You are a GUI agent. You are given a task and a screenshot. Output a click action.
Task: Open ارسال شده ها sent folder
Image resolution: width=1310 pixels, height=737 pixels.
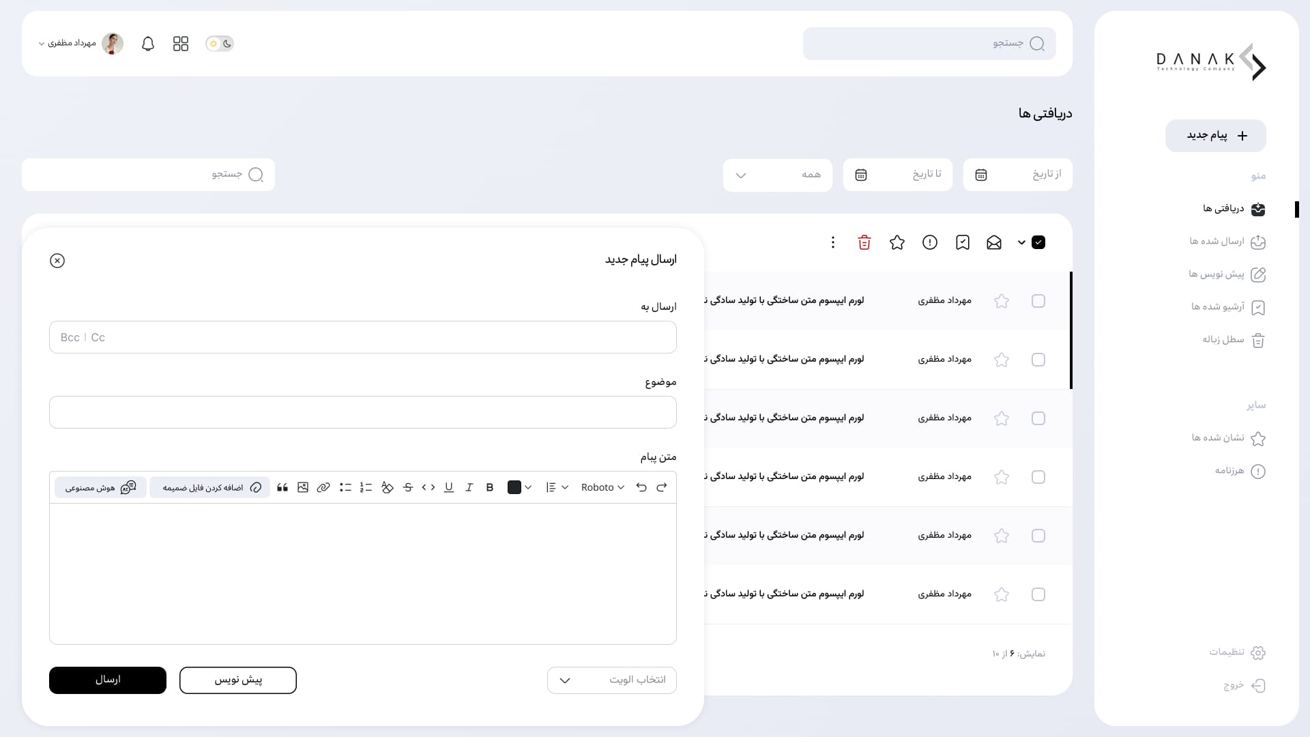1226,242
